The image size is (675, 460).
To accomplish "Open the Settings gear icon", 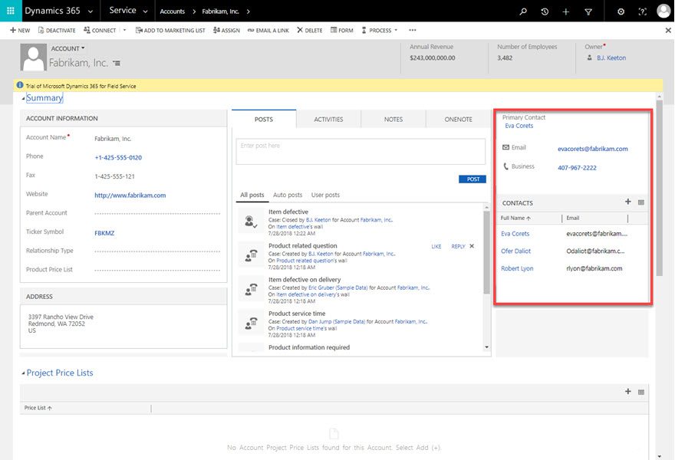I will [x=621, y=11].
